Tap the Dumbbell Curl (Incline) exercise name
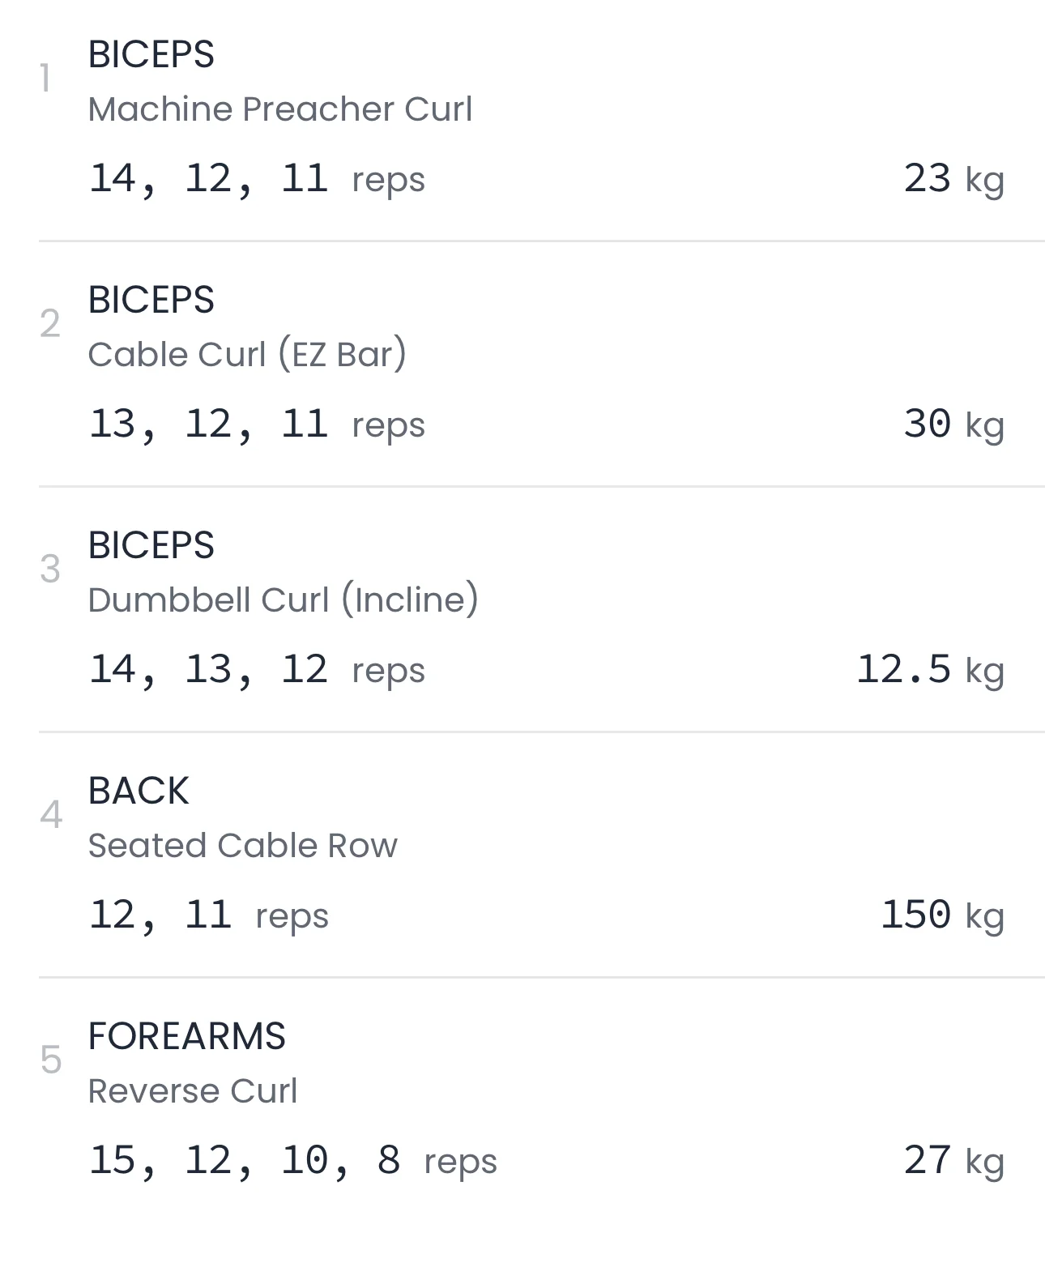This screenshot has width=1045, height=1263. [x=283, y=600]
